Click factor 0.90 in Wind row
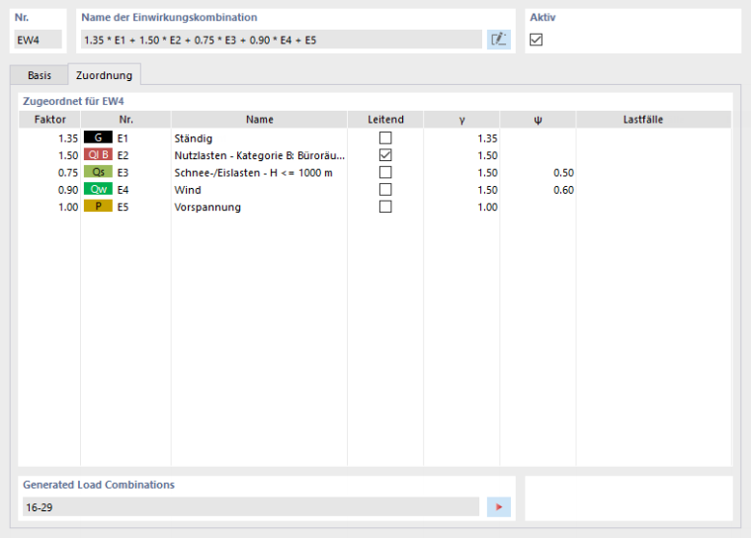Screen dimensions: 751x538 [68, 190]
